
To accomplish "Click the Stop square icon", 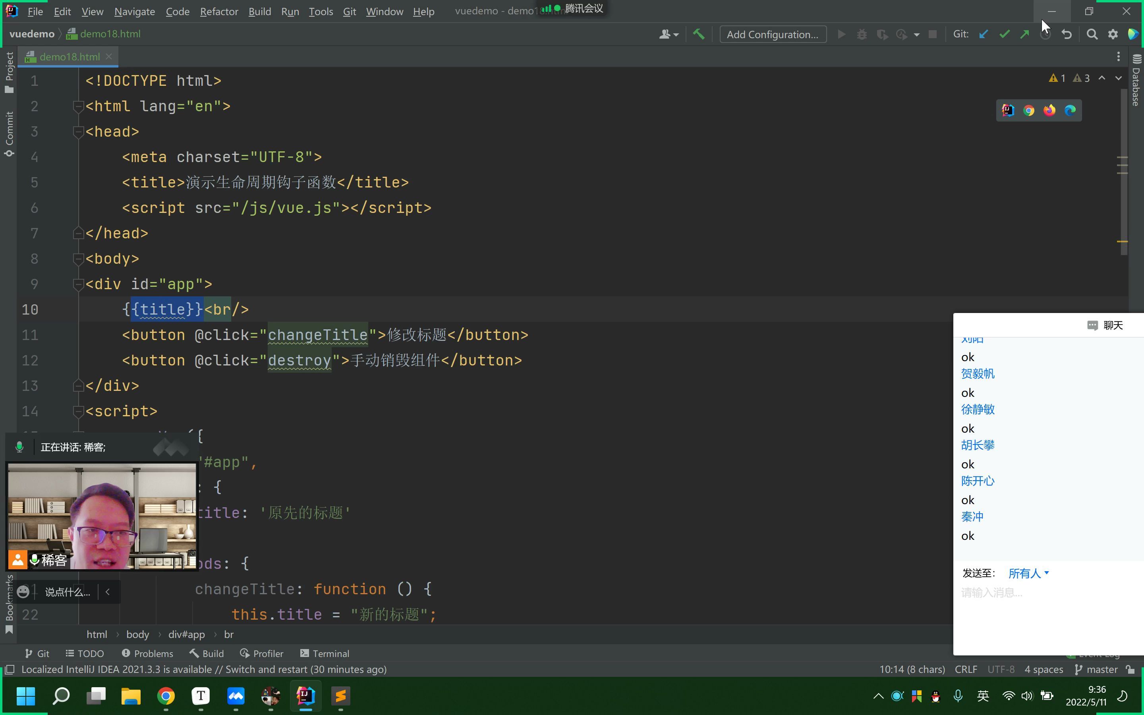I will point(933,34).
